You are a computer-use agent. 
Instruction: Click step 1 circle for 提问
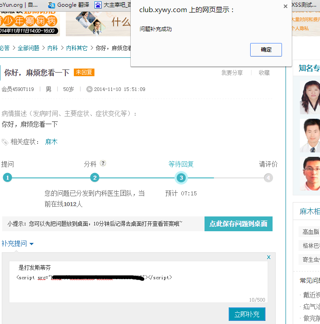[8, 178]
